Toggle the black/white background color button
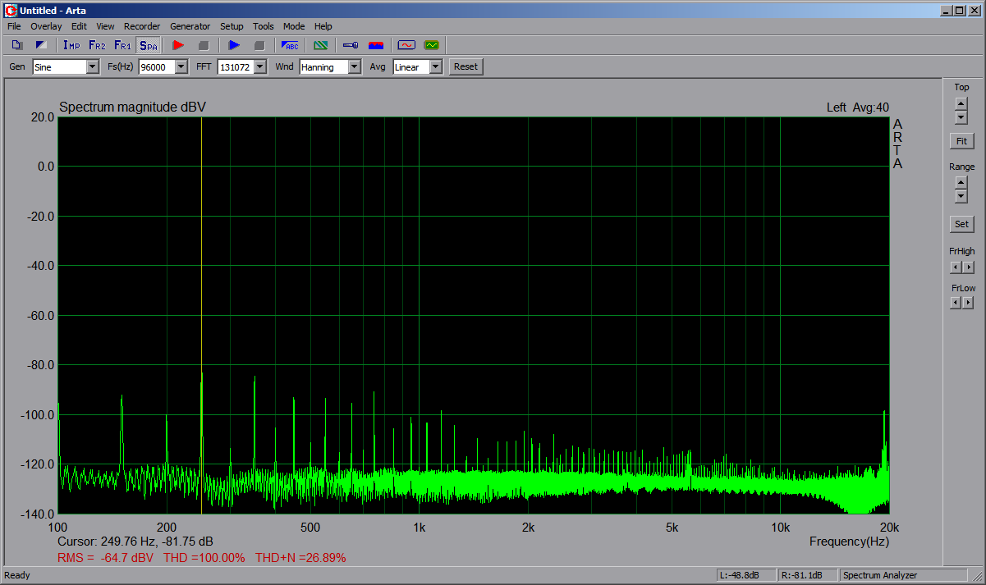 coord(41,45)
